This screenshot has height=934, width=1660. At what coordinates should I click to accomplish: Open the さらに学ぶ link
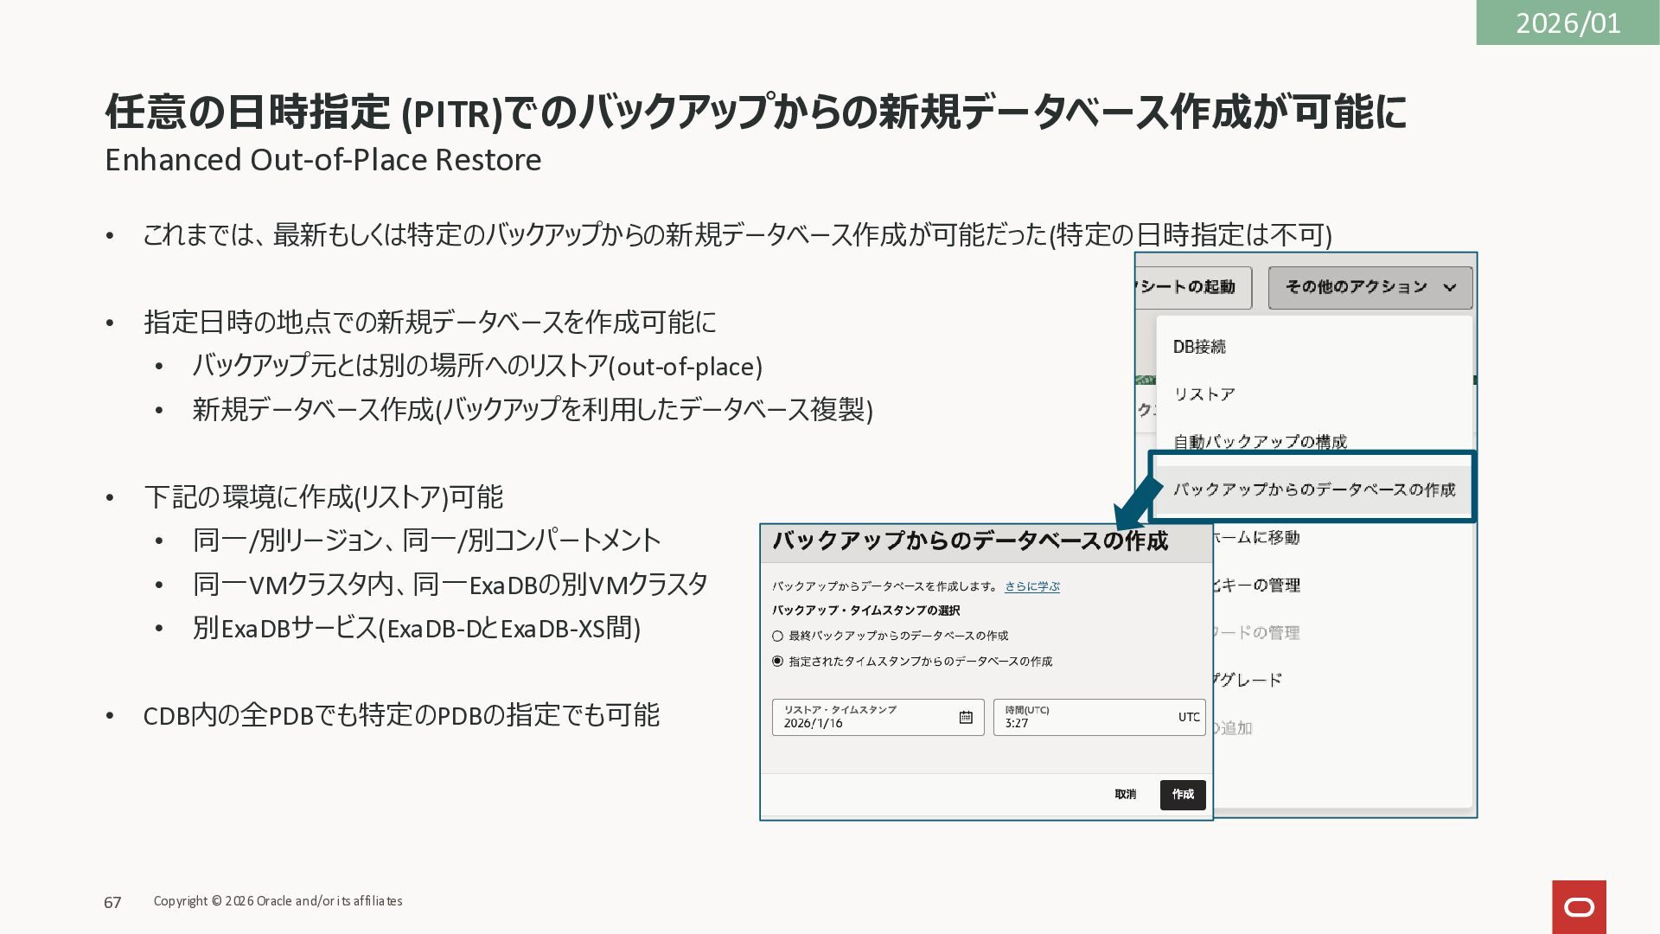(x=1031, y=586)
